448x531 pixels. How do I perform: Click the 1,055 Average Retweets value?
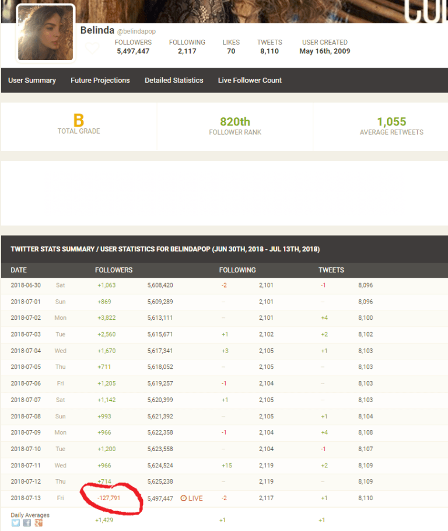click(x=391, y=121)
